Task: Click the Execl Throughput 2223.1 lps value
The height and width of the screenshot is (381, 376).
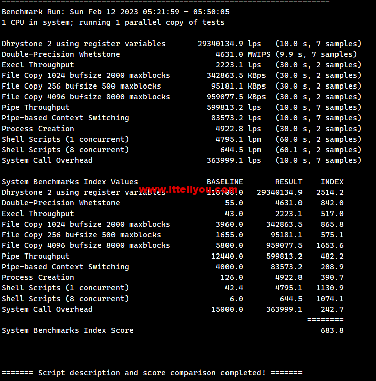Action: 229,65
